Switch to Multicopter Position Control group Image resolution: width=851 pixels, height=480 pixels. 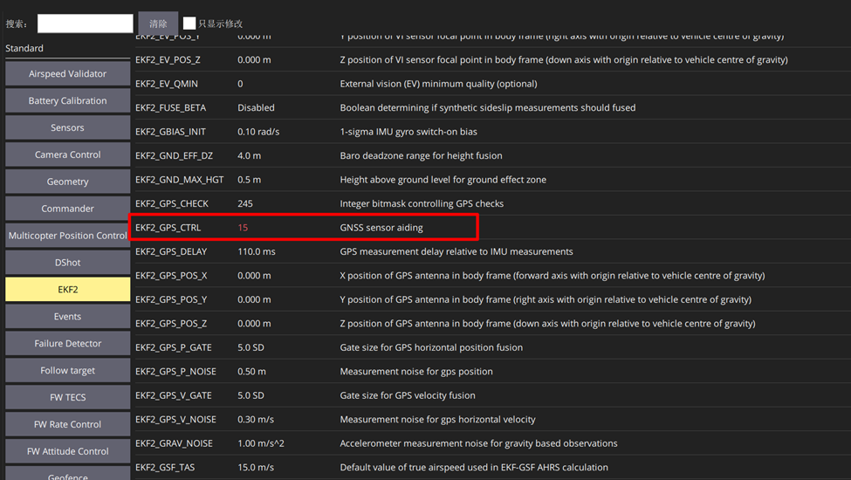67,236
